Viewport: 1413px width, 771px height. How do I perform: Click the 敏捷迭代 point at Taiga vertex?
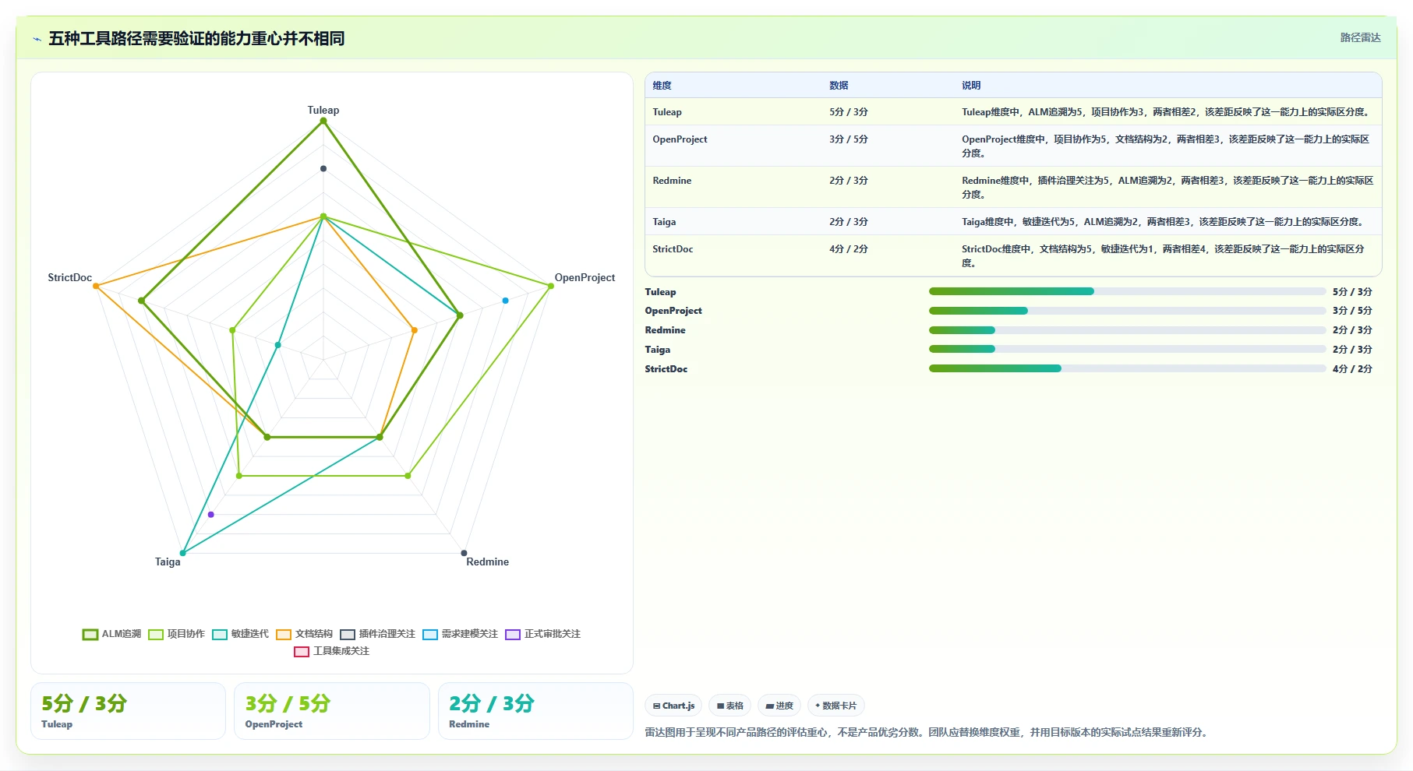pyautogui.click(x=183, y=553)
